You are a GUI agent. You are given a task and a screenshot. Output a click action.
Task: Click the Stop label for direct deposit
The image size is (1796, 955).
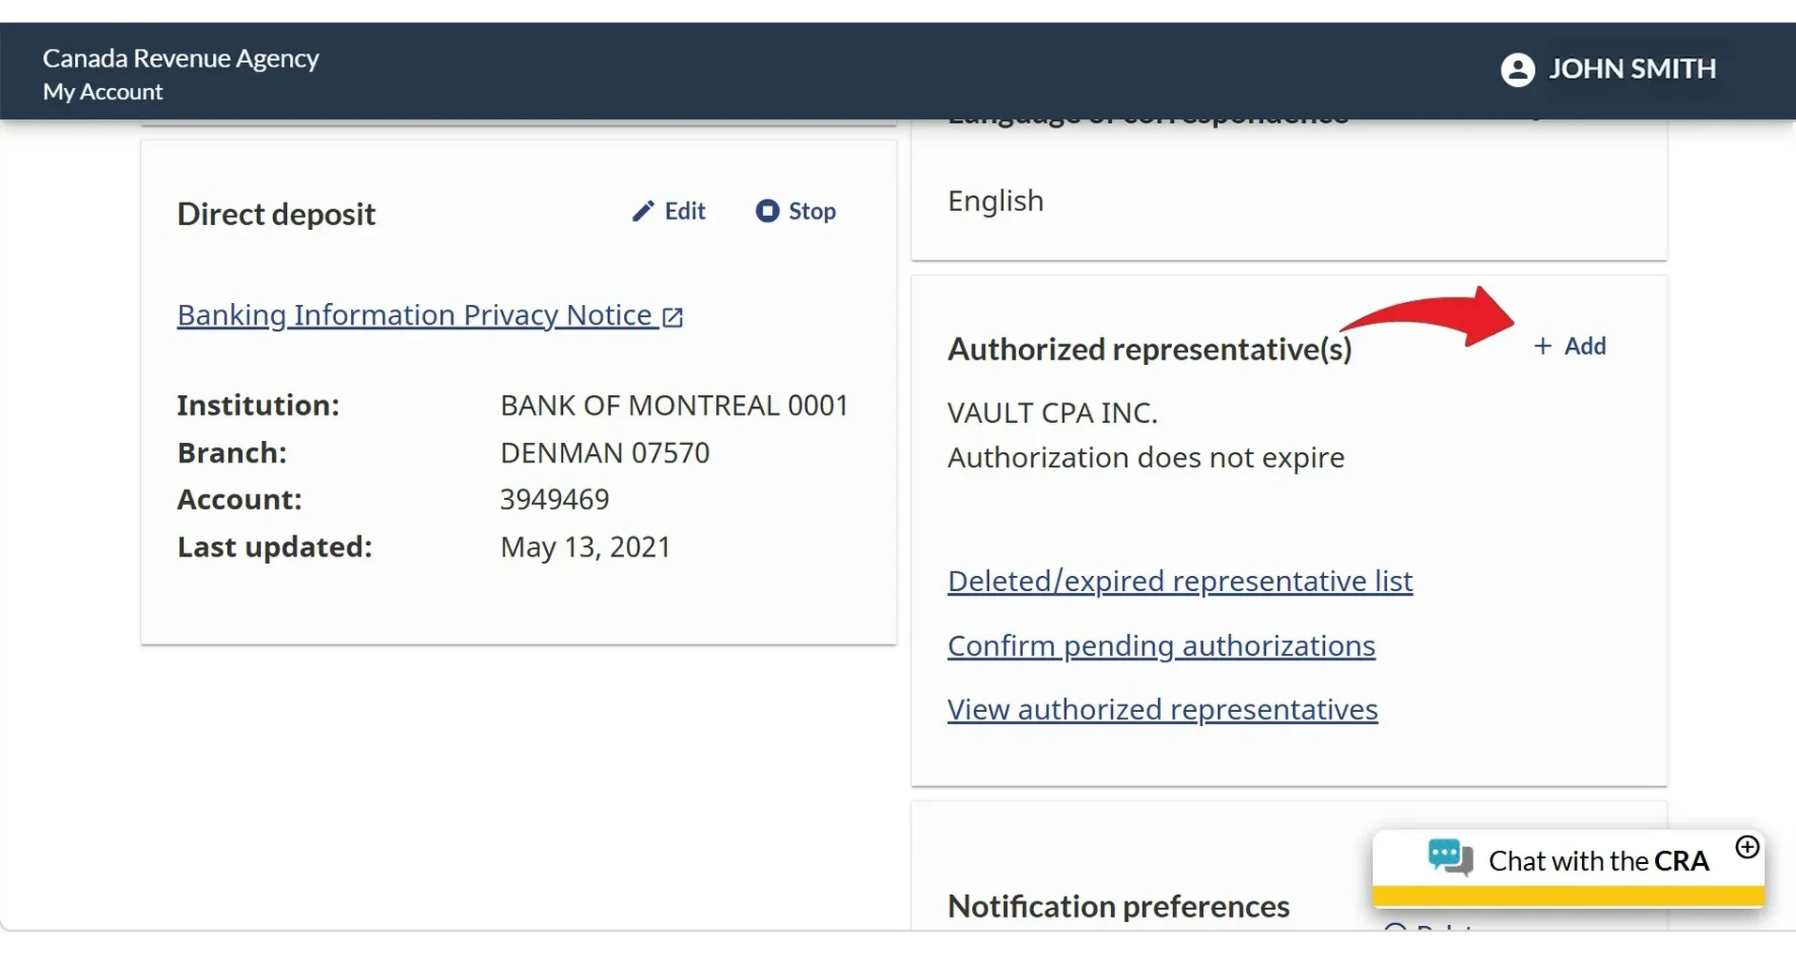coord(812,211)
